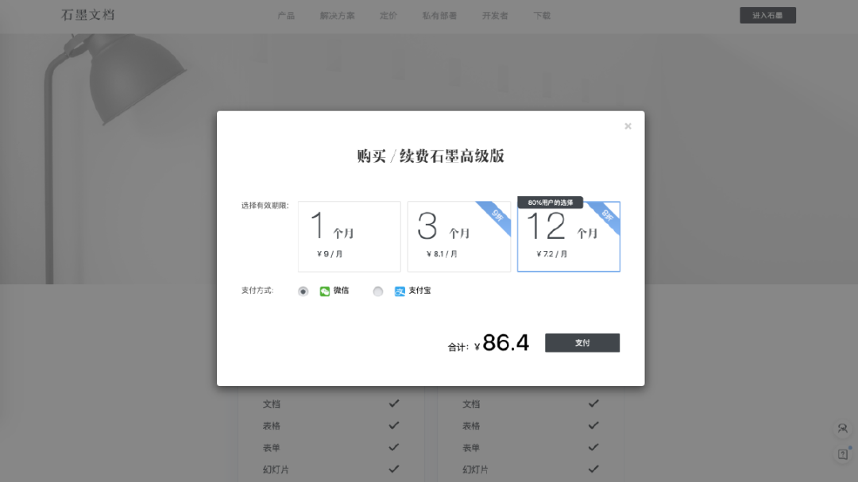Open the help question mark icon

[x=843, y=454]
